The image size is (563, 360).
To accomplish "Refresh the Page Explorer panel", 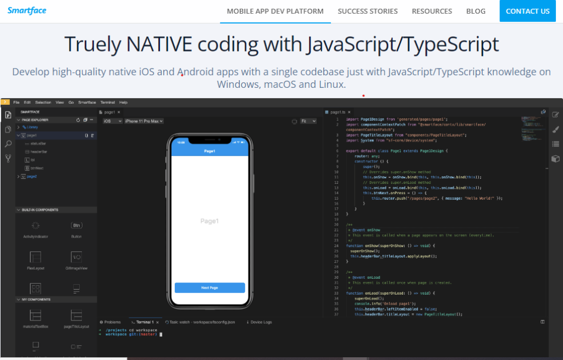I will tap(78, 120).
